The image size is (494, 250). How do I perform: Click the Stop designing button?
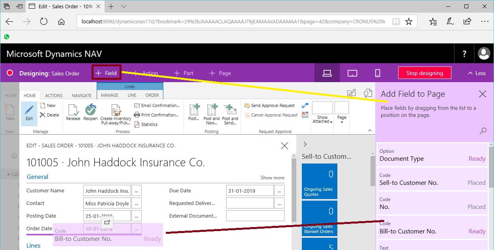[x=425, y=73]
